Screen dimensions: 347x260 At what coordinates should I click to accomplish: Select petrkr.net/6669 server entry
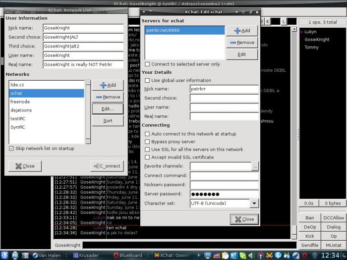tap(185, 30)
